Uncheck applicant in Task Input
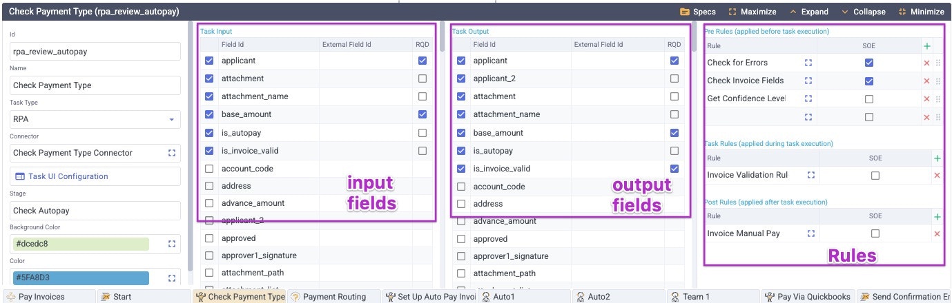The height and width of the screenshot is (303, 952). coord(209,61)
